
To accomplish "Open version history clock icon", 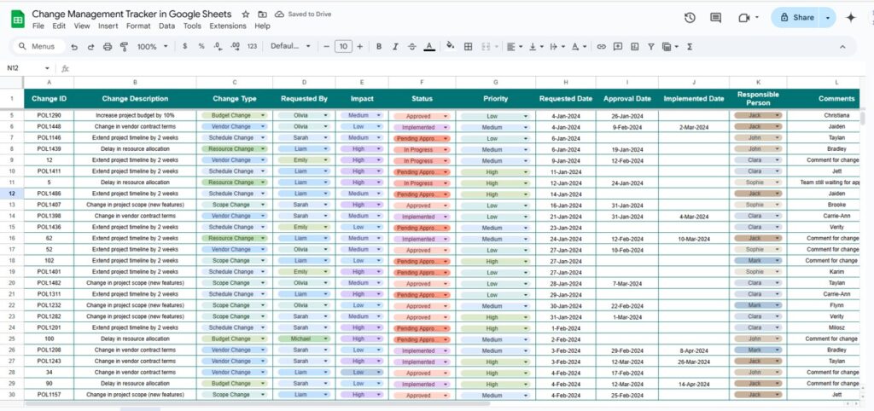I will [690, 18].
